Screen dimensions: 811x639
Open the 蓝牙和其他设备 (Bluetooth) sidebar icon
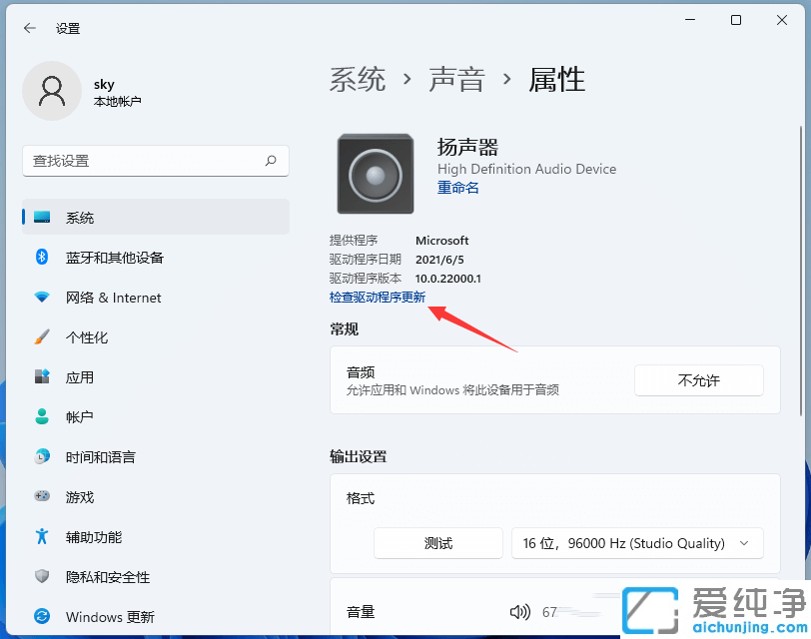point(41,258)
